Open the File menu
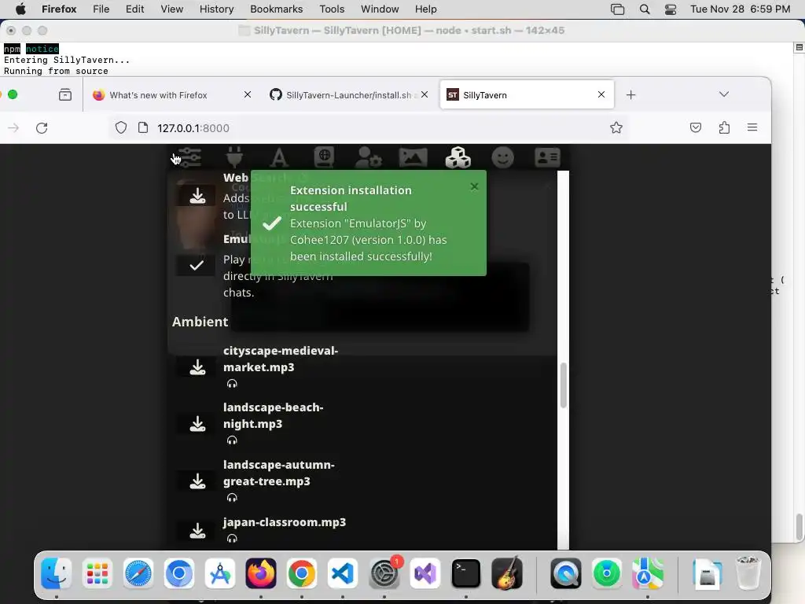This screenshot has width=805, height=604. click(x=101, y=9)
